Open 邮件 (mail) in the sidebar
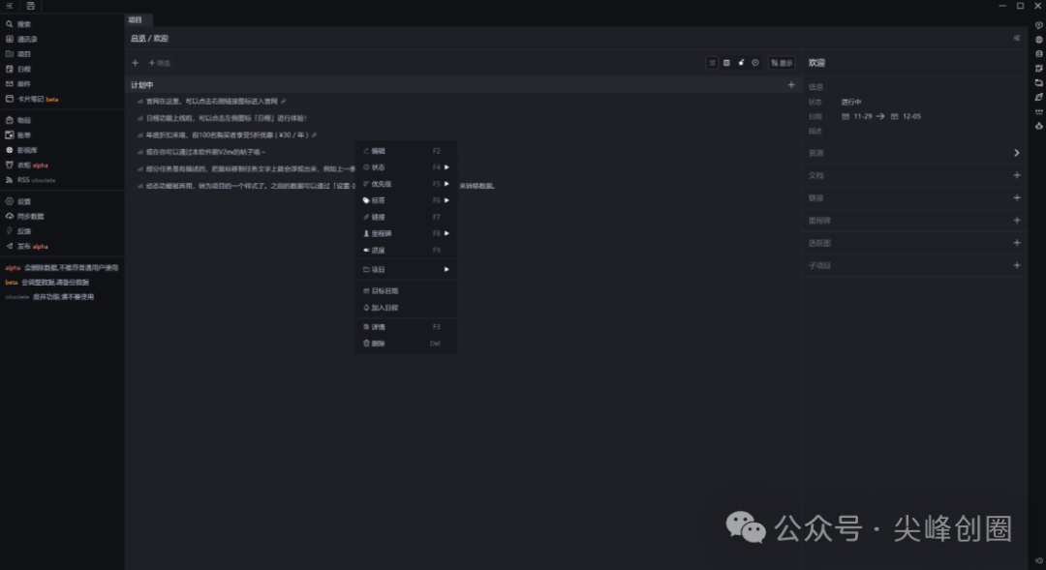This screenshot has height=570, width=1046. (x=18, y=84)
